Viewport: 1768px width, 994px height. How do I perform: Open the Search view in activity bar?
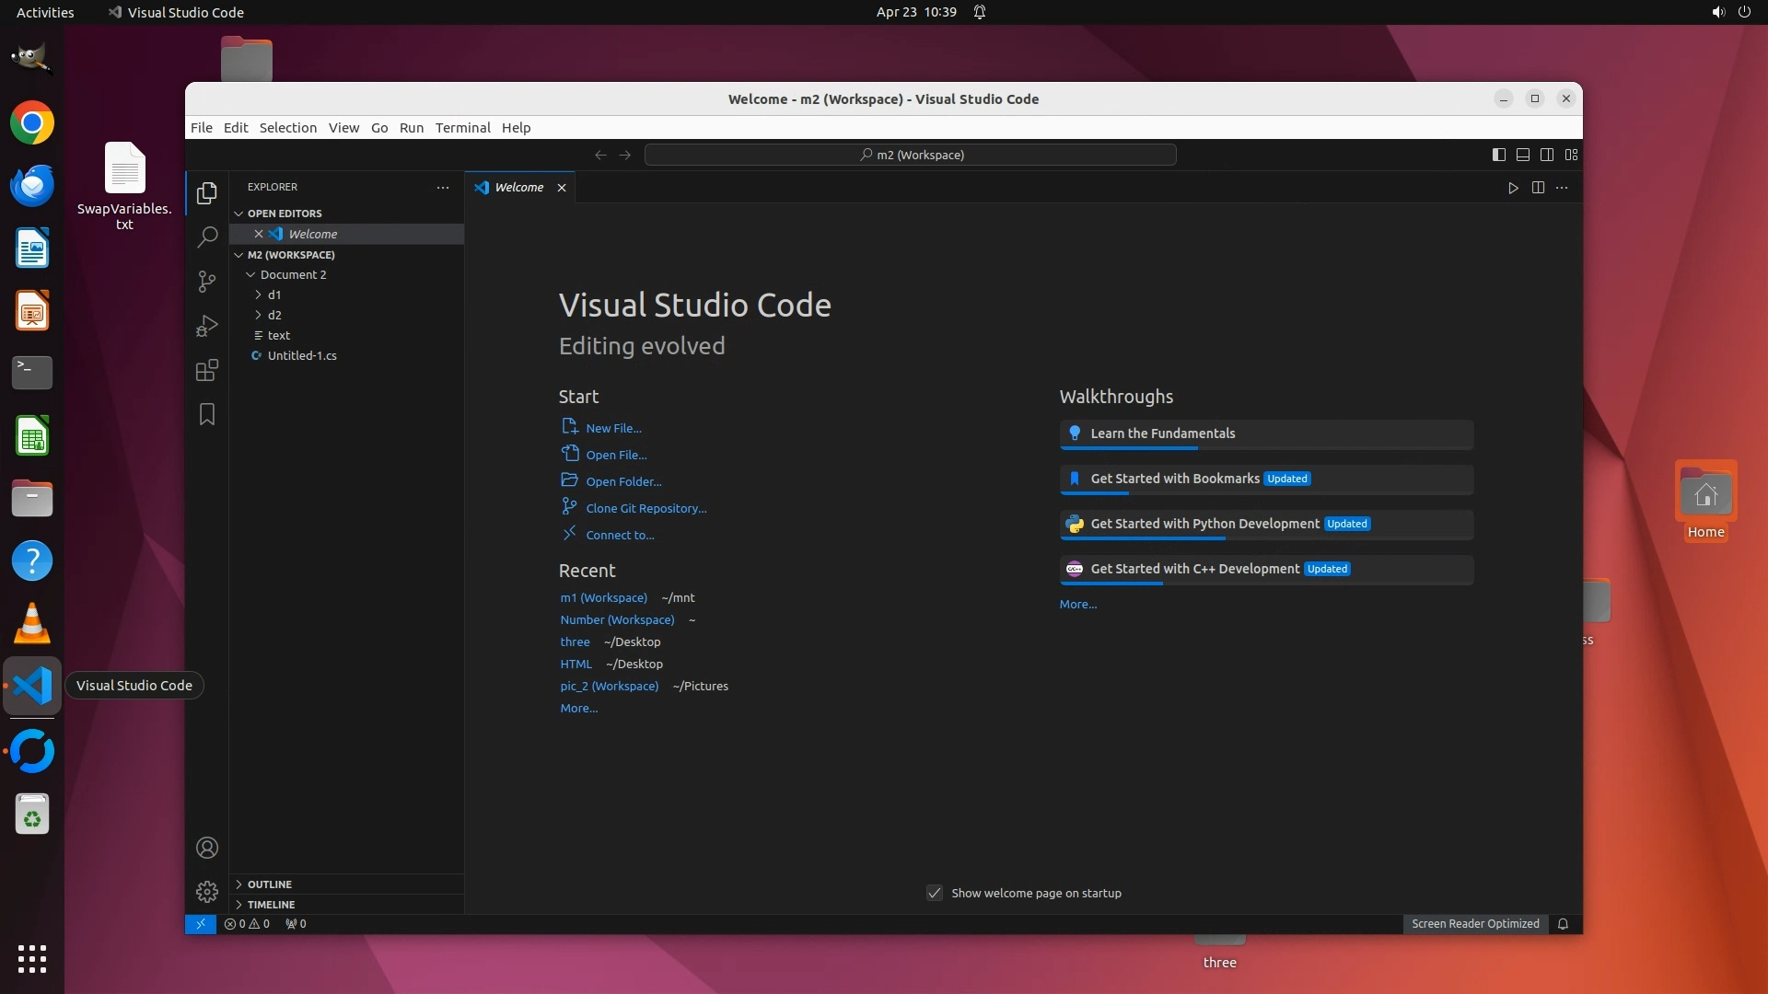coord(207,237)
